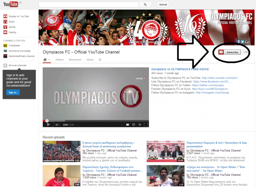Click the video progress bar scrubber
The height and width of the screenshot is (188, 256).
[x=47, y=121]
